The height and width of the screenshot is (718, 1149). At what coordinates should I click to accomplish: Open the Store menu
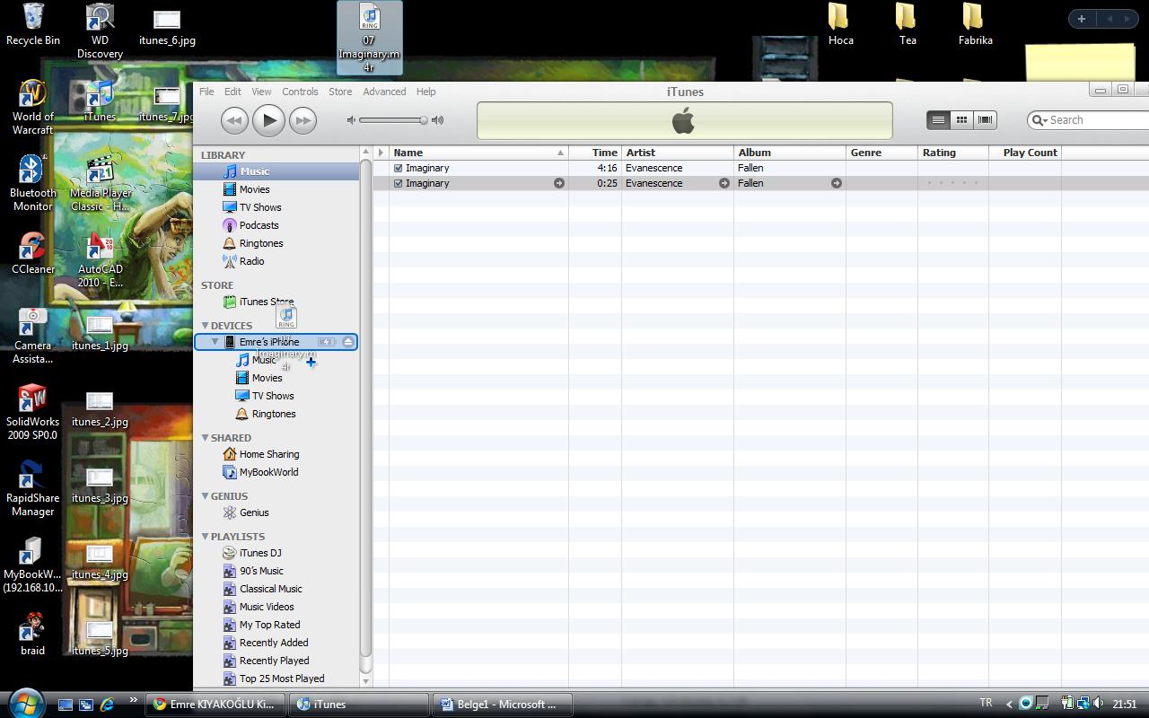tap(340, 92)
